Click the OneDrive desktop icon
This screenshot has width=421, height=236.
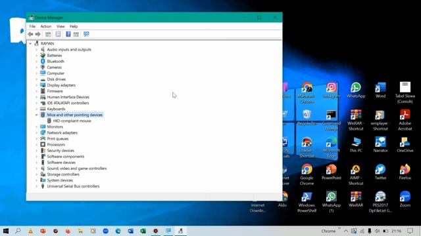click(405, 145)
